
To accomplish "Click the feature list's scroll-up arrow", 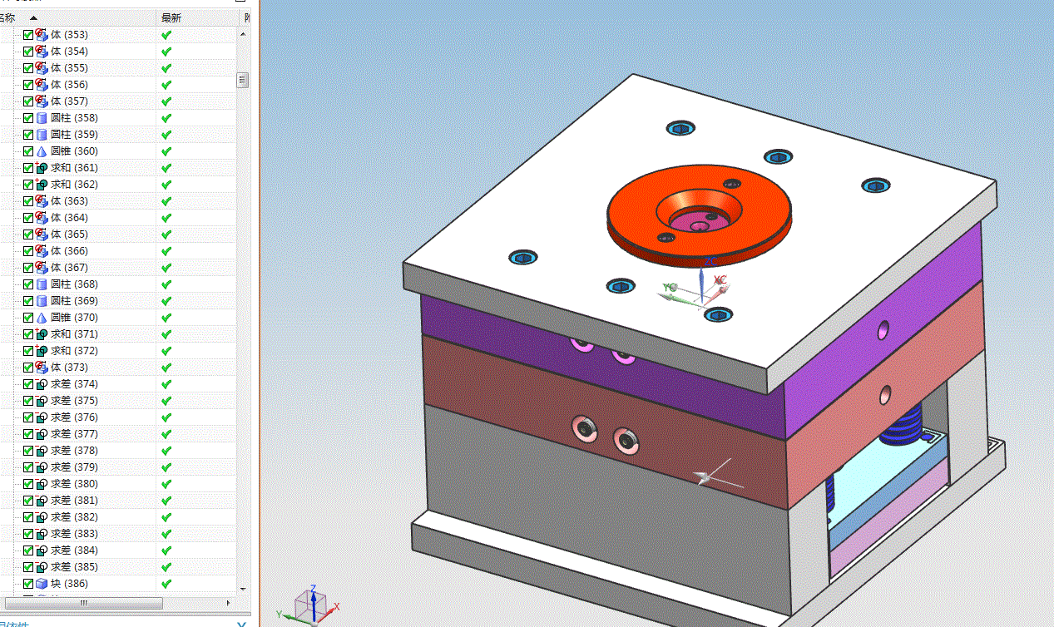I will point(243,34).
